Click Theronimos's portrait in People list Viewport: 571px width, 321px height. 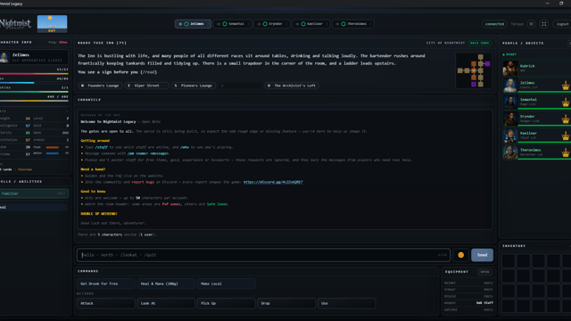point(509,152)
